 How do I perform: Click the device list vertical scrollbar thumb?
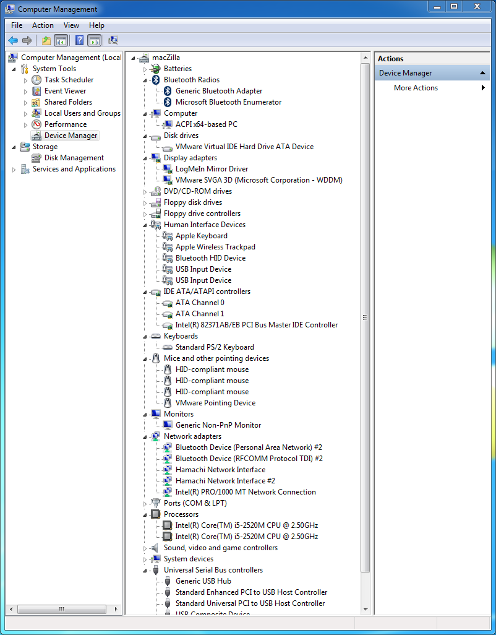(x=366, y=317)
